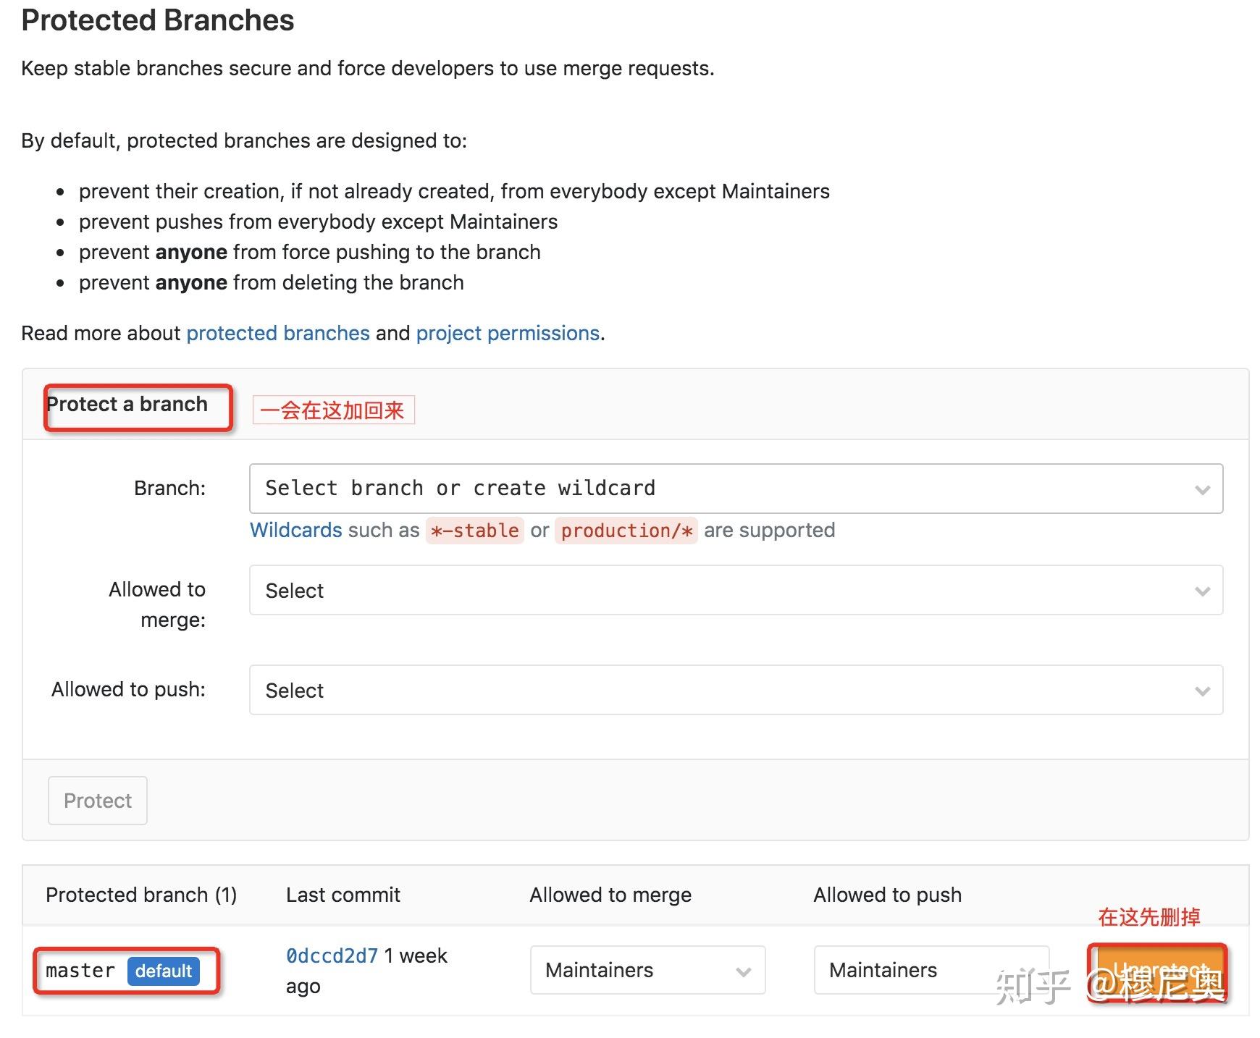Select the *-stable wildcard example

pos(474,531)
